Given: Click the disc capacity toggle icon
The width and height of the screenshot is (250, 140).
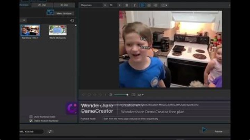Looking at the screenshot, I should coord(50,132).
